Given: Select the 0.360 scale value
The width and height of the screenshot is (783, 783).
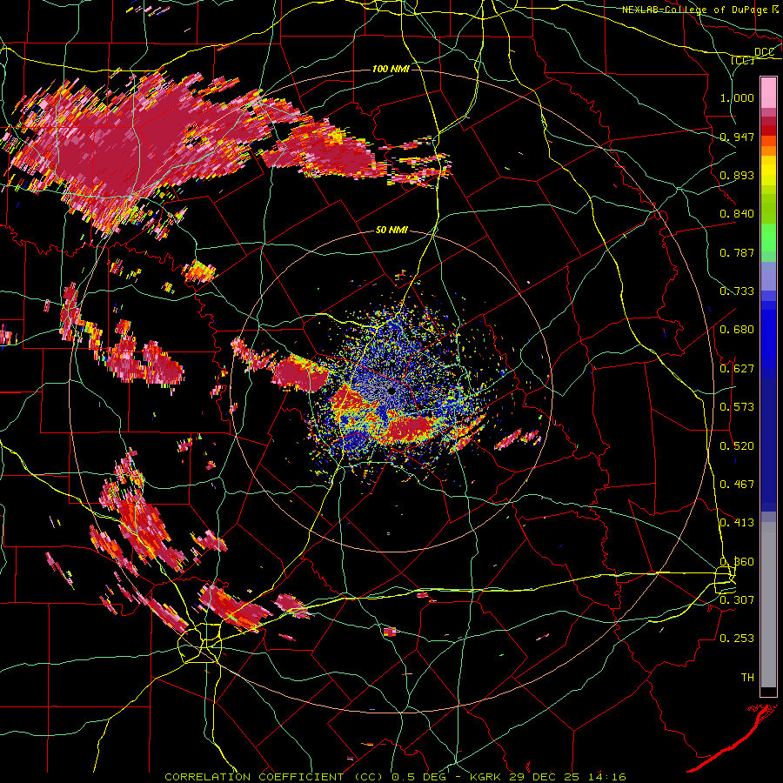Looking at the screenshot, I should (x=737, y=561).
